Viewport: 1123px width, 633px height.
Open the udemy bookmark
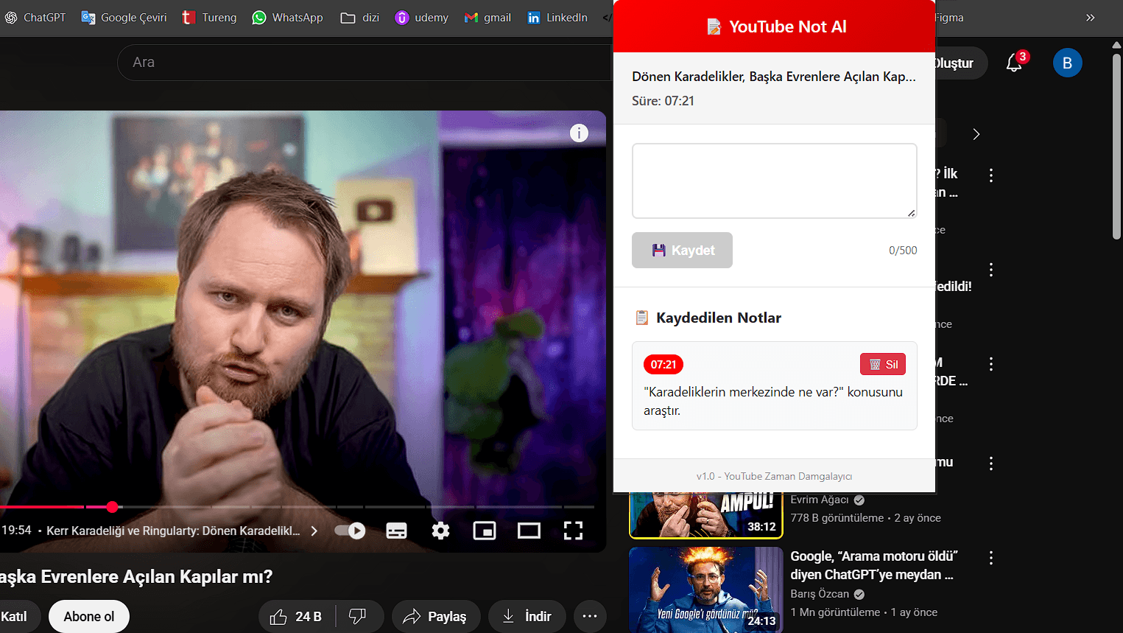click(x=421, y=18)
